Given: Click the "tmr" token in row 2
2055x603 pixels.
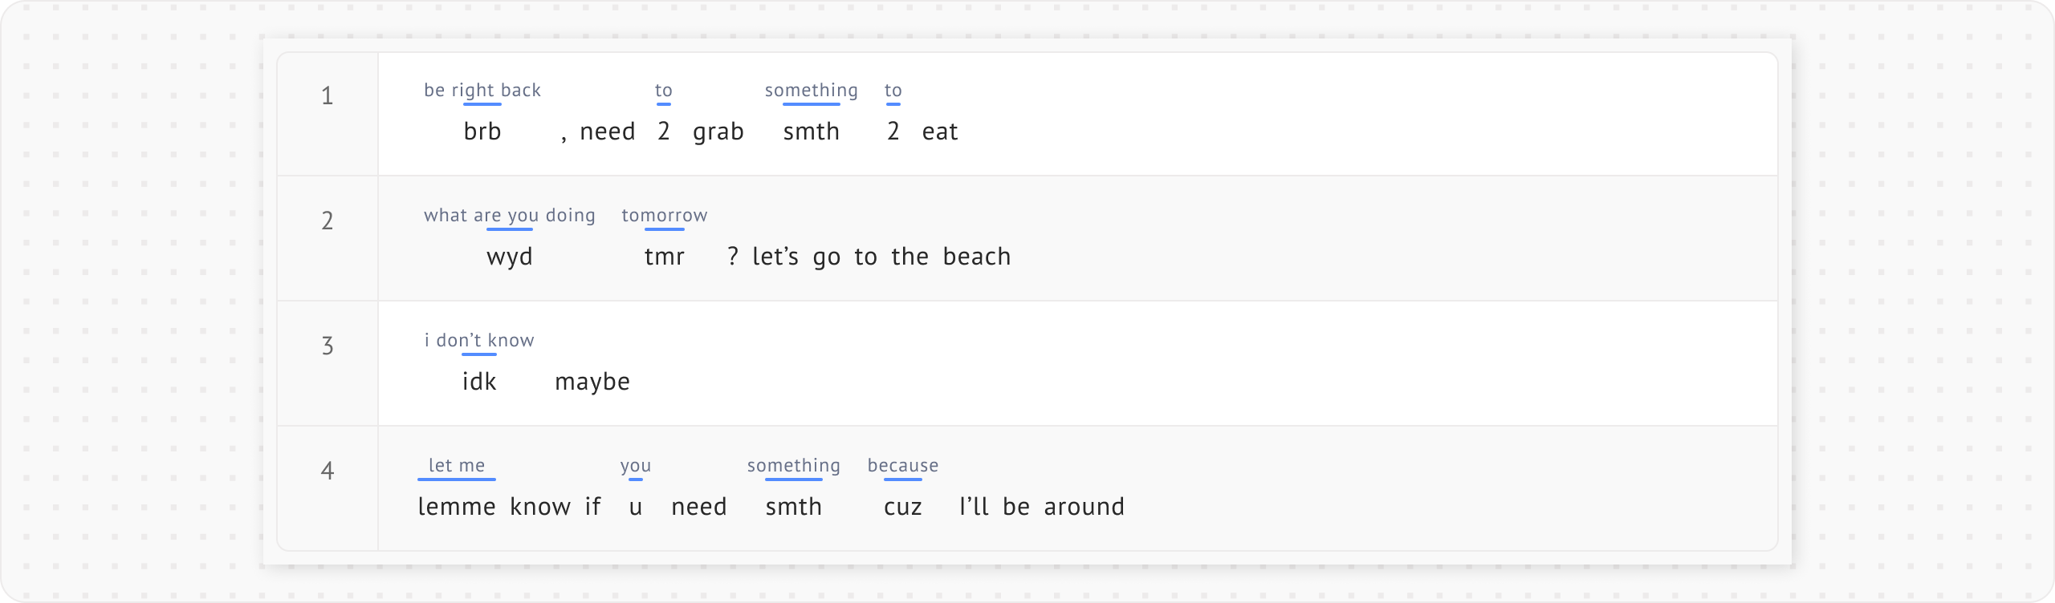Looking at the screenshot, I should pos(665,257).
